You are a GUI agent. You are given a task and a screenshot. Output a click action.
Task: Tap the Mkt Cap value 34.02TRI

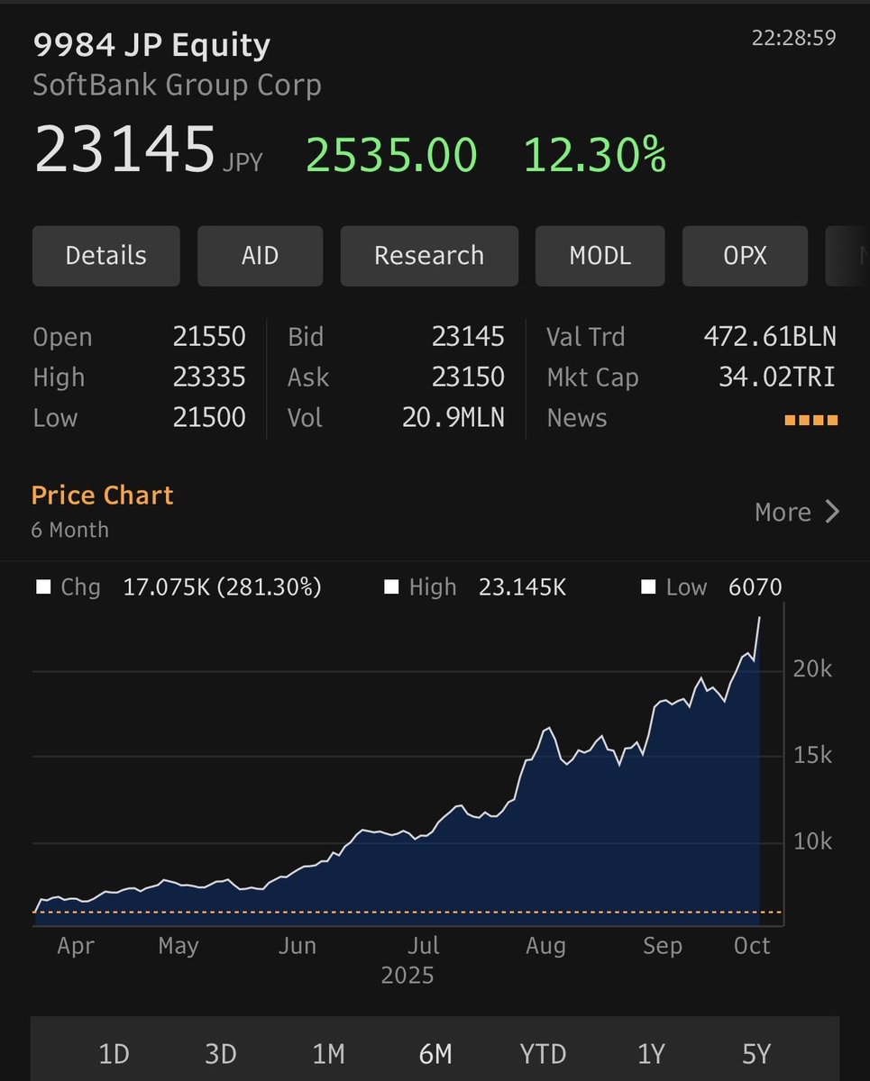(x=777, y=377)
